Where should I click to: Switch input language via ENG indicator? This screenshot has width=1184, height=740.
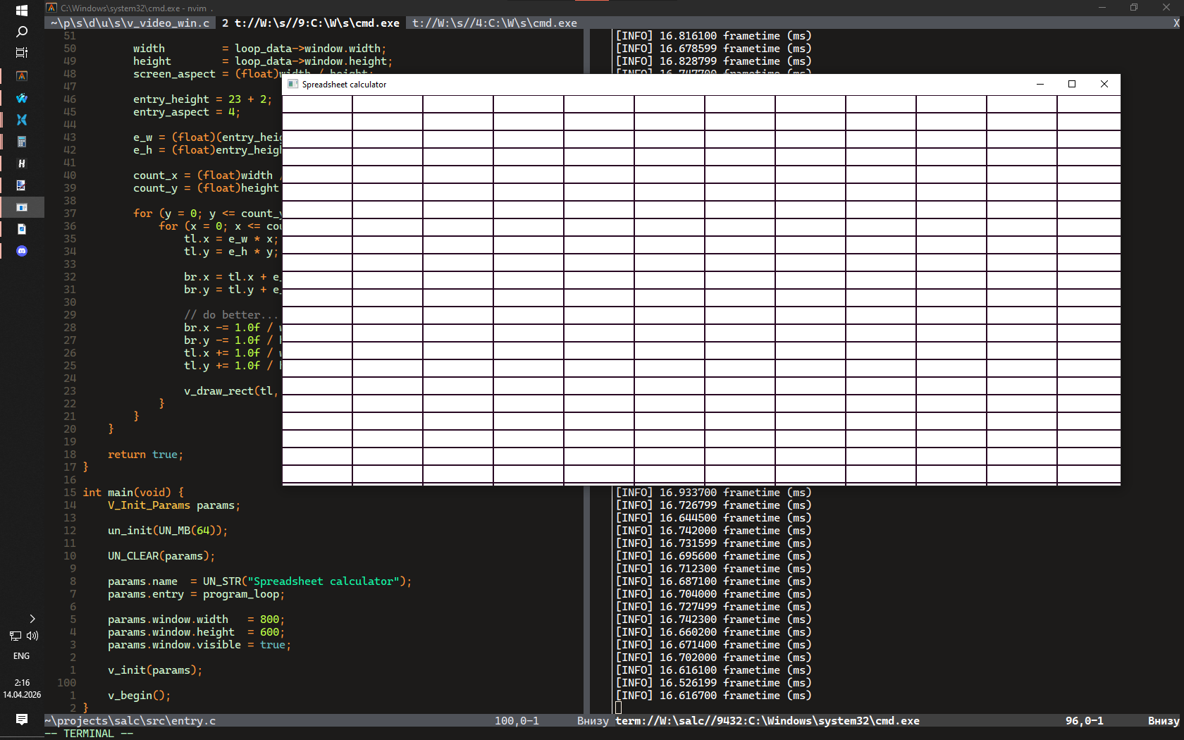(21, 656)
